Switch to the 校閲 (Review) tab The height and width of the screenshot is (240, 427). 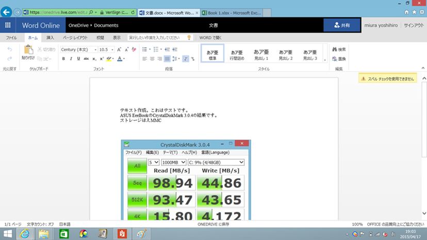point(100,38)
